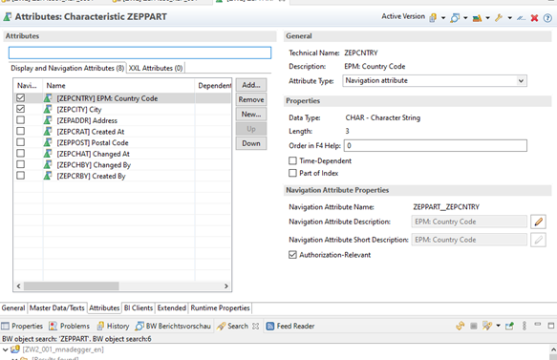
Task: Click the Down button
Action: tap(250, 143)
